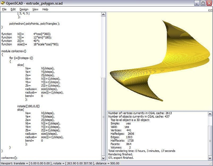Click 'Number of vertices currently in CGAL cache: 2613'

pyautogui.click(x=140, y=113)
